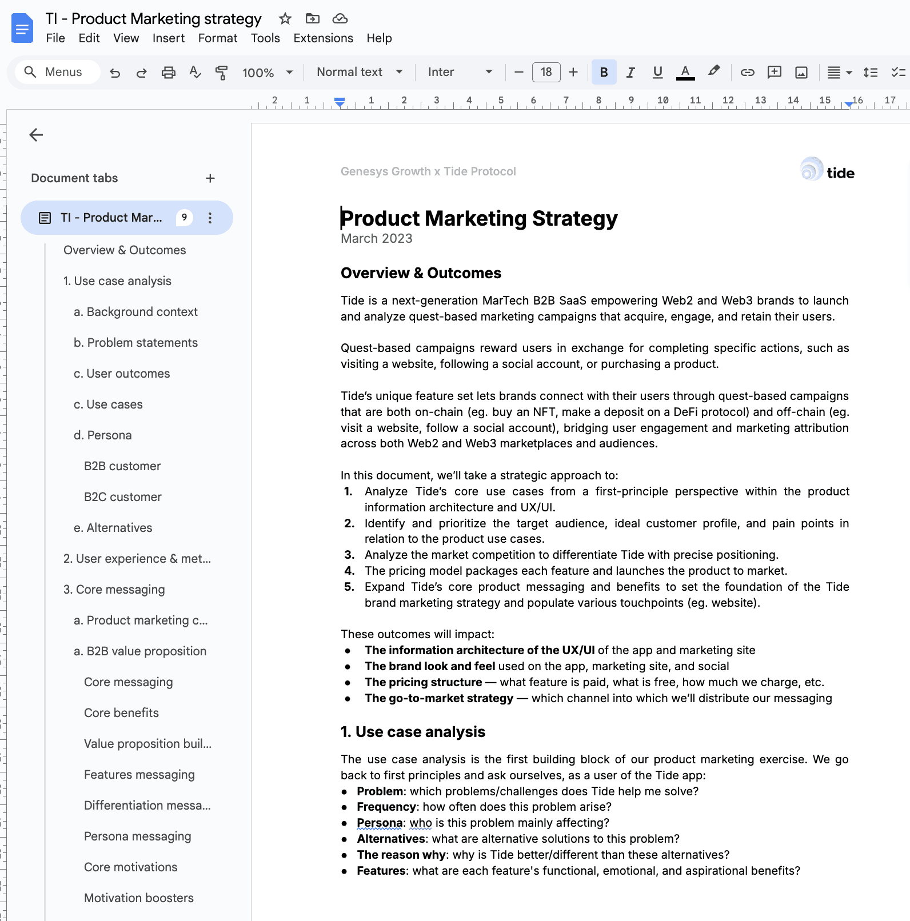Screen dimensions: 910x921
Task: Open the zoom 100% dropdown
Action: click(268, 73)
